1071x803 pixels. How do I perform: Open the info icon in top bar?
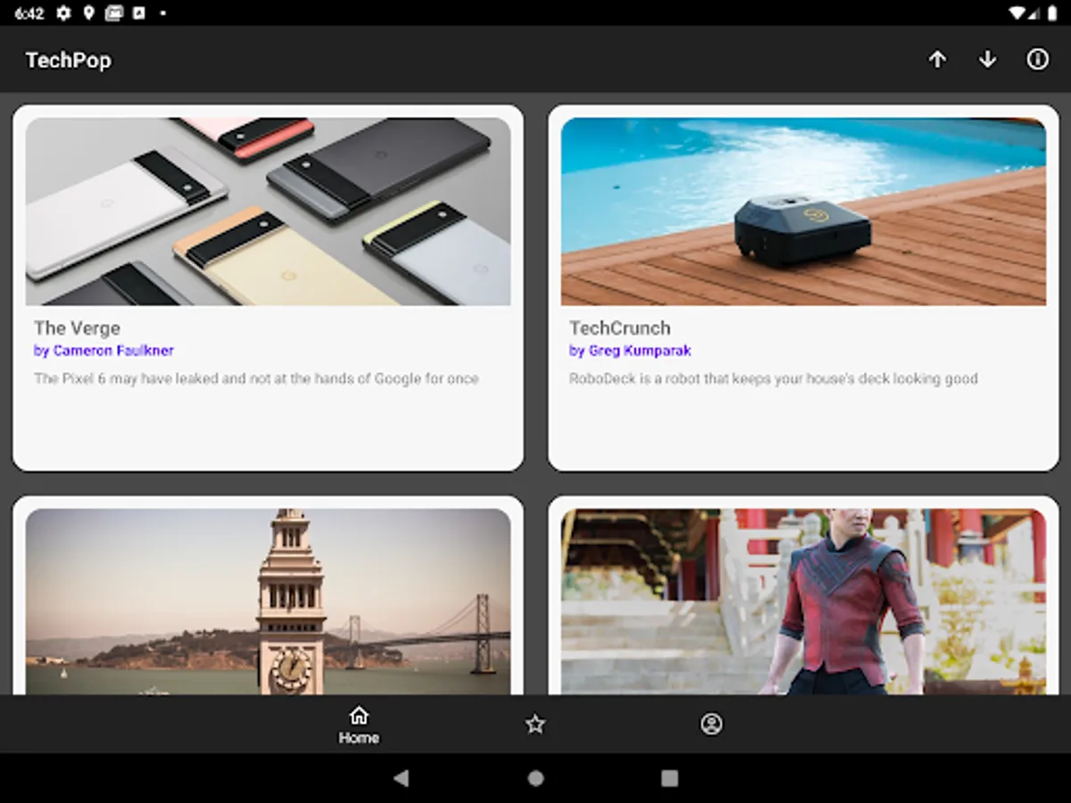pos(1037,60)
